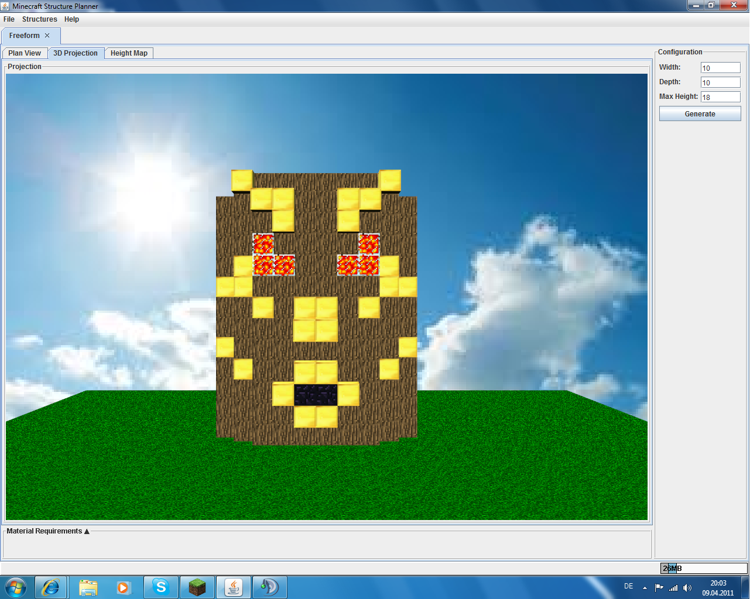Image resolution: width=750 pixels, height=599 pixels.
Task: Click the network signal tray icon
Action: tap(673, 588)
